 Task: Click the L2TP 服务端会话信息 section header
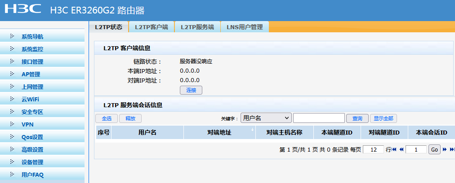coord(133,105)
